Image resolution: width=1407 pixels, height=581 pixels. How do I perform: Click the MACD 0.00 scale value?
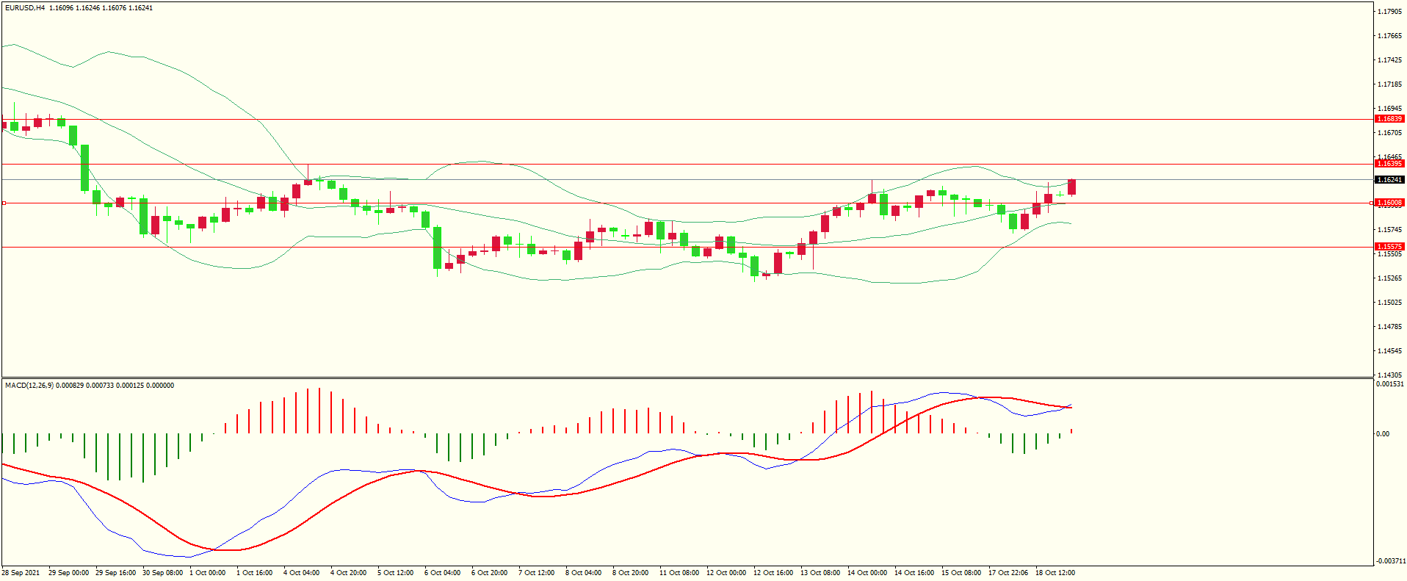click(x=1382, y=434)
